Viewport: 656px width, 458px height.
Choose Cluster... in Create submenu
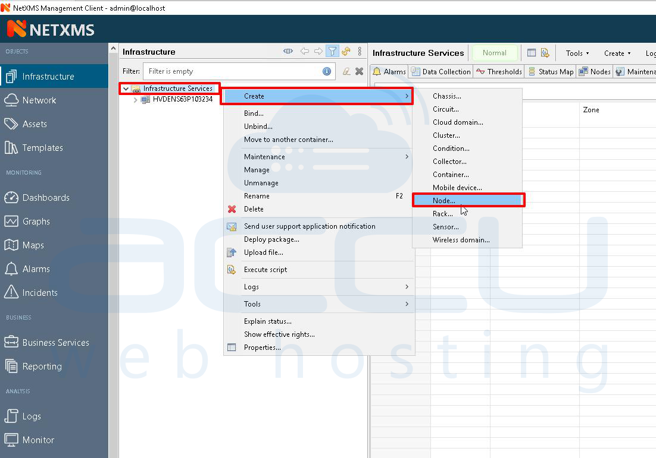(468, 135)
